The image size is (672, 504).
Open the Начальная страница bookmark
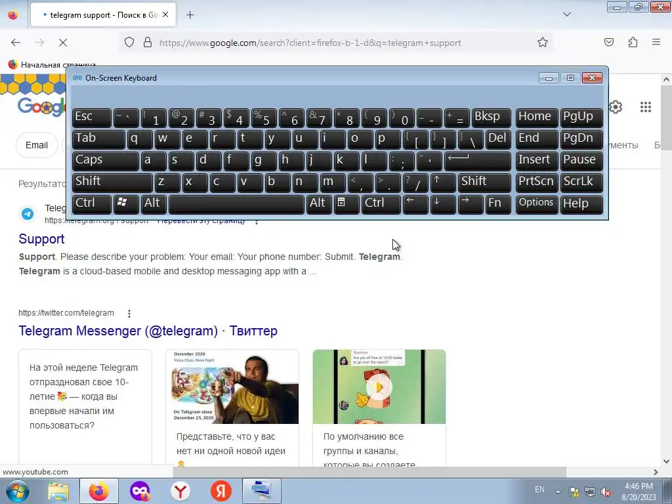click(x=52, y=65)
